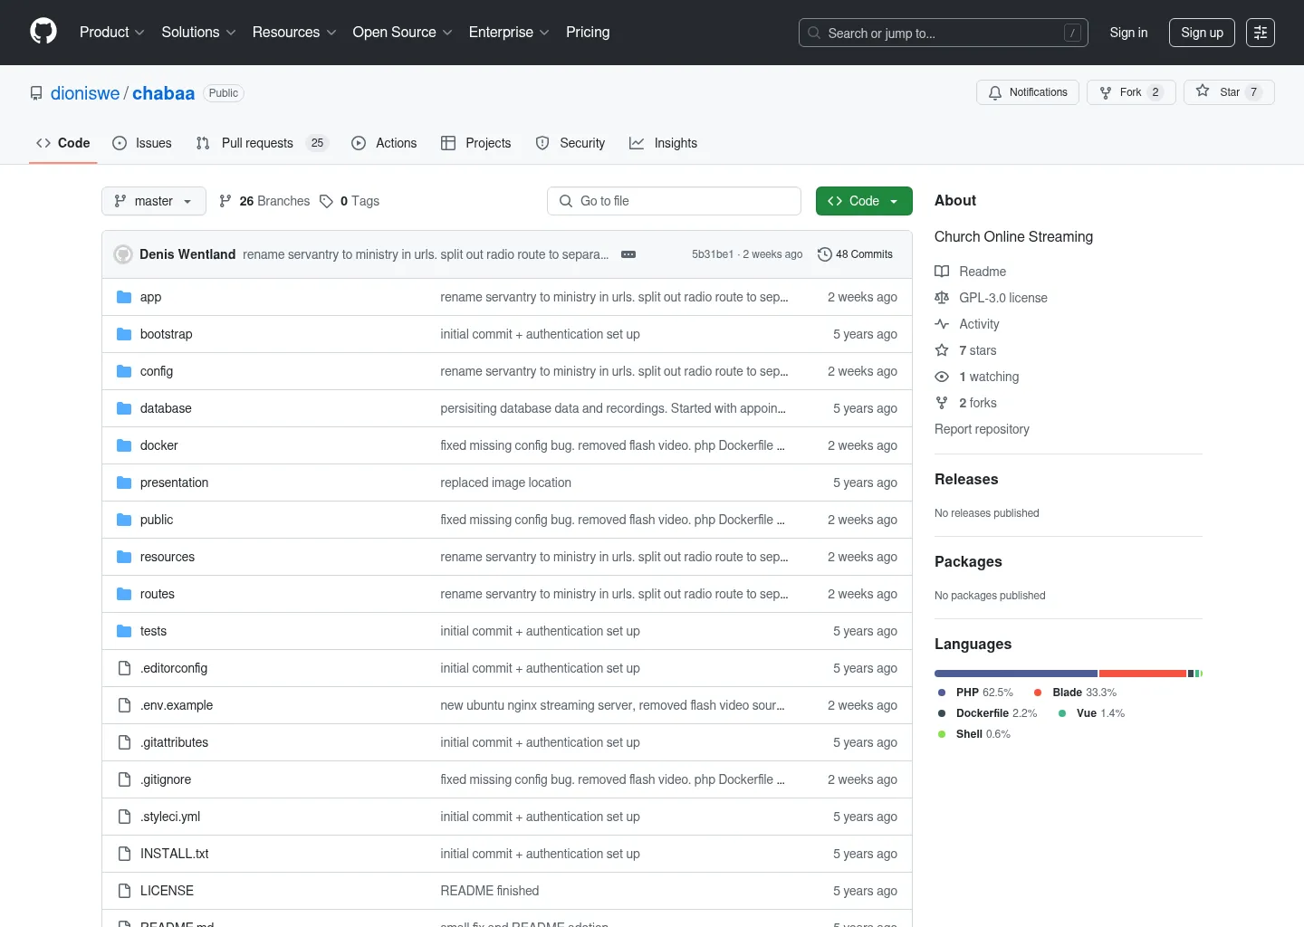The height and width of the screenshot is (927, 1304).
Task: Expand the green Code dropdown button
Action: click(x=863, y=201)
